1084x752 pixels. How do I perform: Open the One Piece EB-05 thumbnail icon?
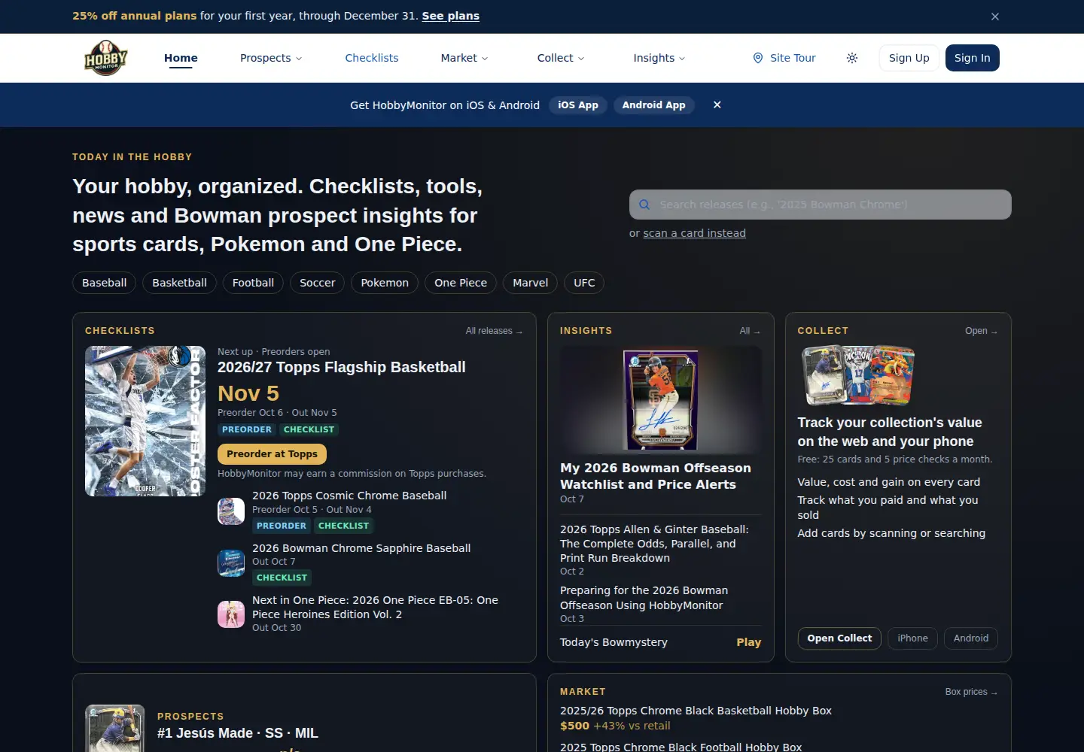point(231,614)
